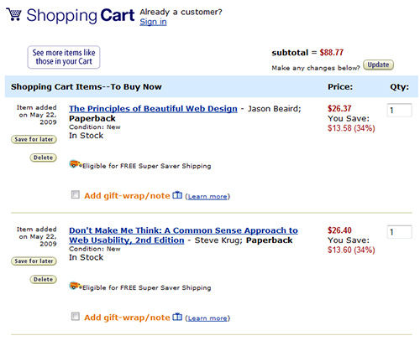Open Don't Make Me Think book link
Image resolution: width=420 pixels, height=341 pixels.
point(183,235)
